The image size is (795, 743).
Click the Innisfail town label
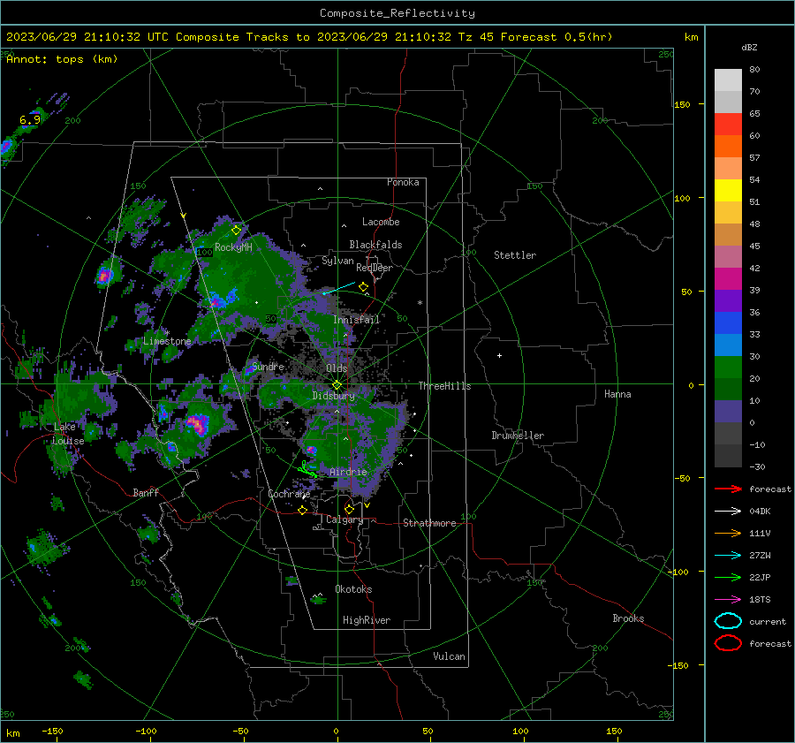[x=356, y=320]
